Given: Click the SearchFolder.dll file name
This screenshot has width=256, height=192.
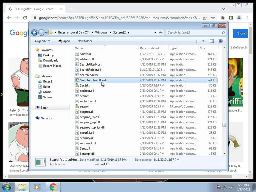Looking at the screenshot, I should click(90, 70).
